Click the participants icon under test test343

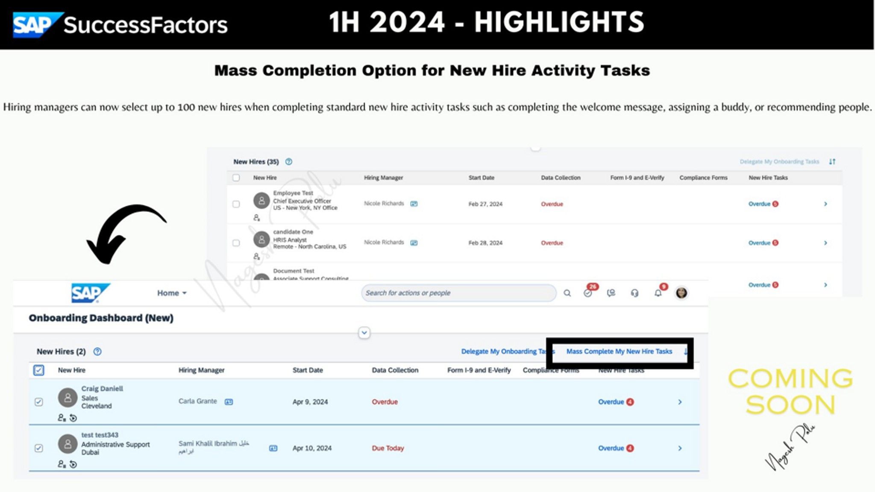tap(62, 464)
